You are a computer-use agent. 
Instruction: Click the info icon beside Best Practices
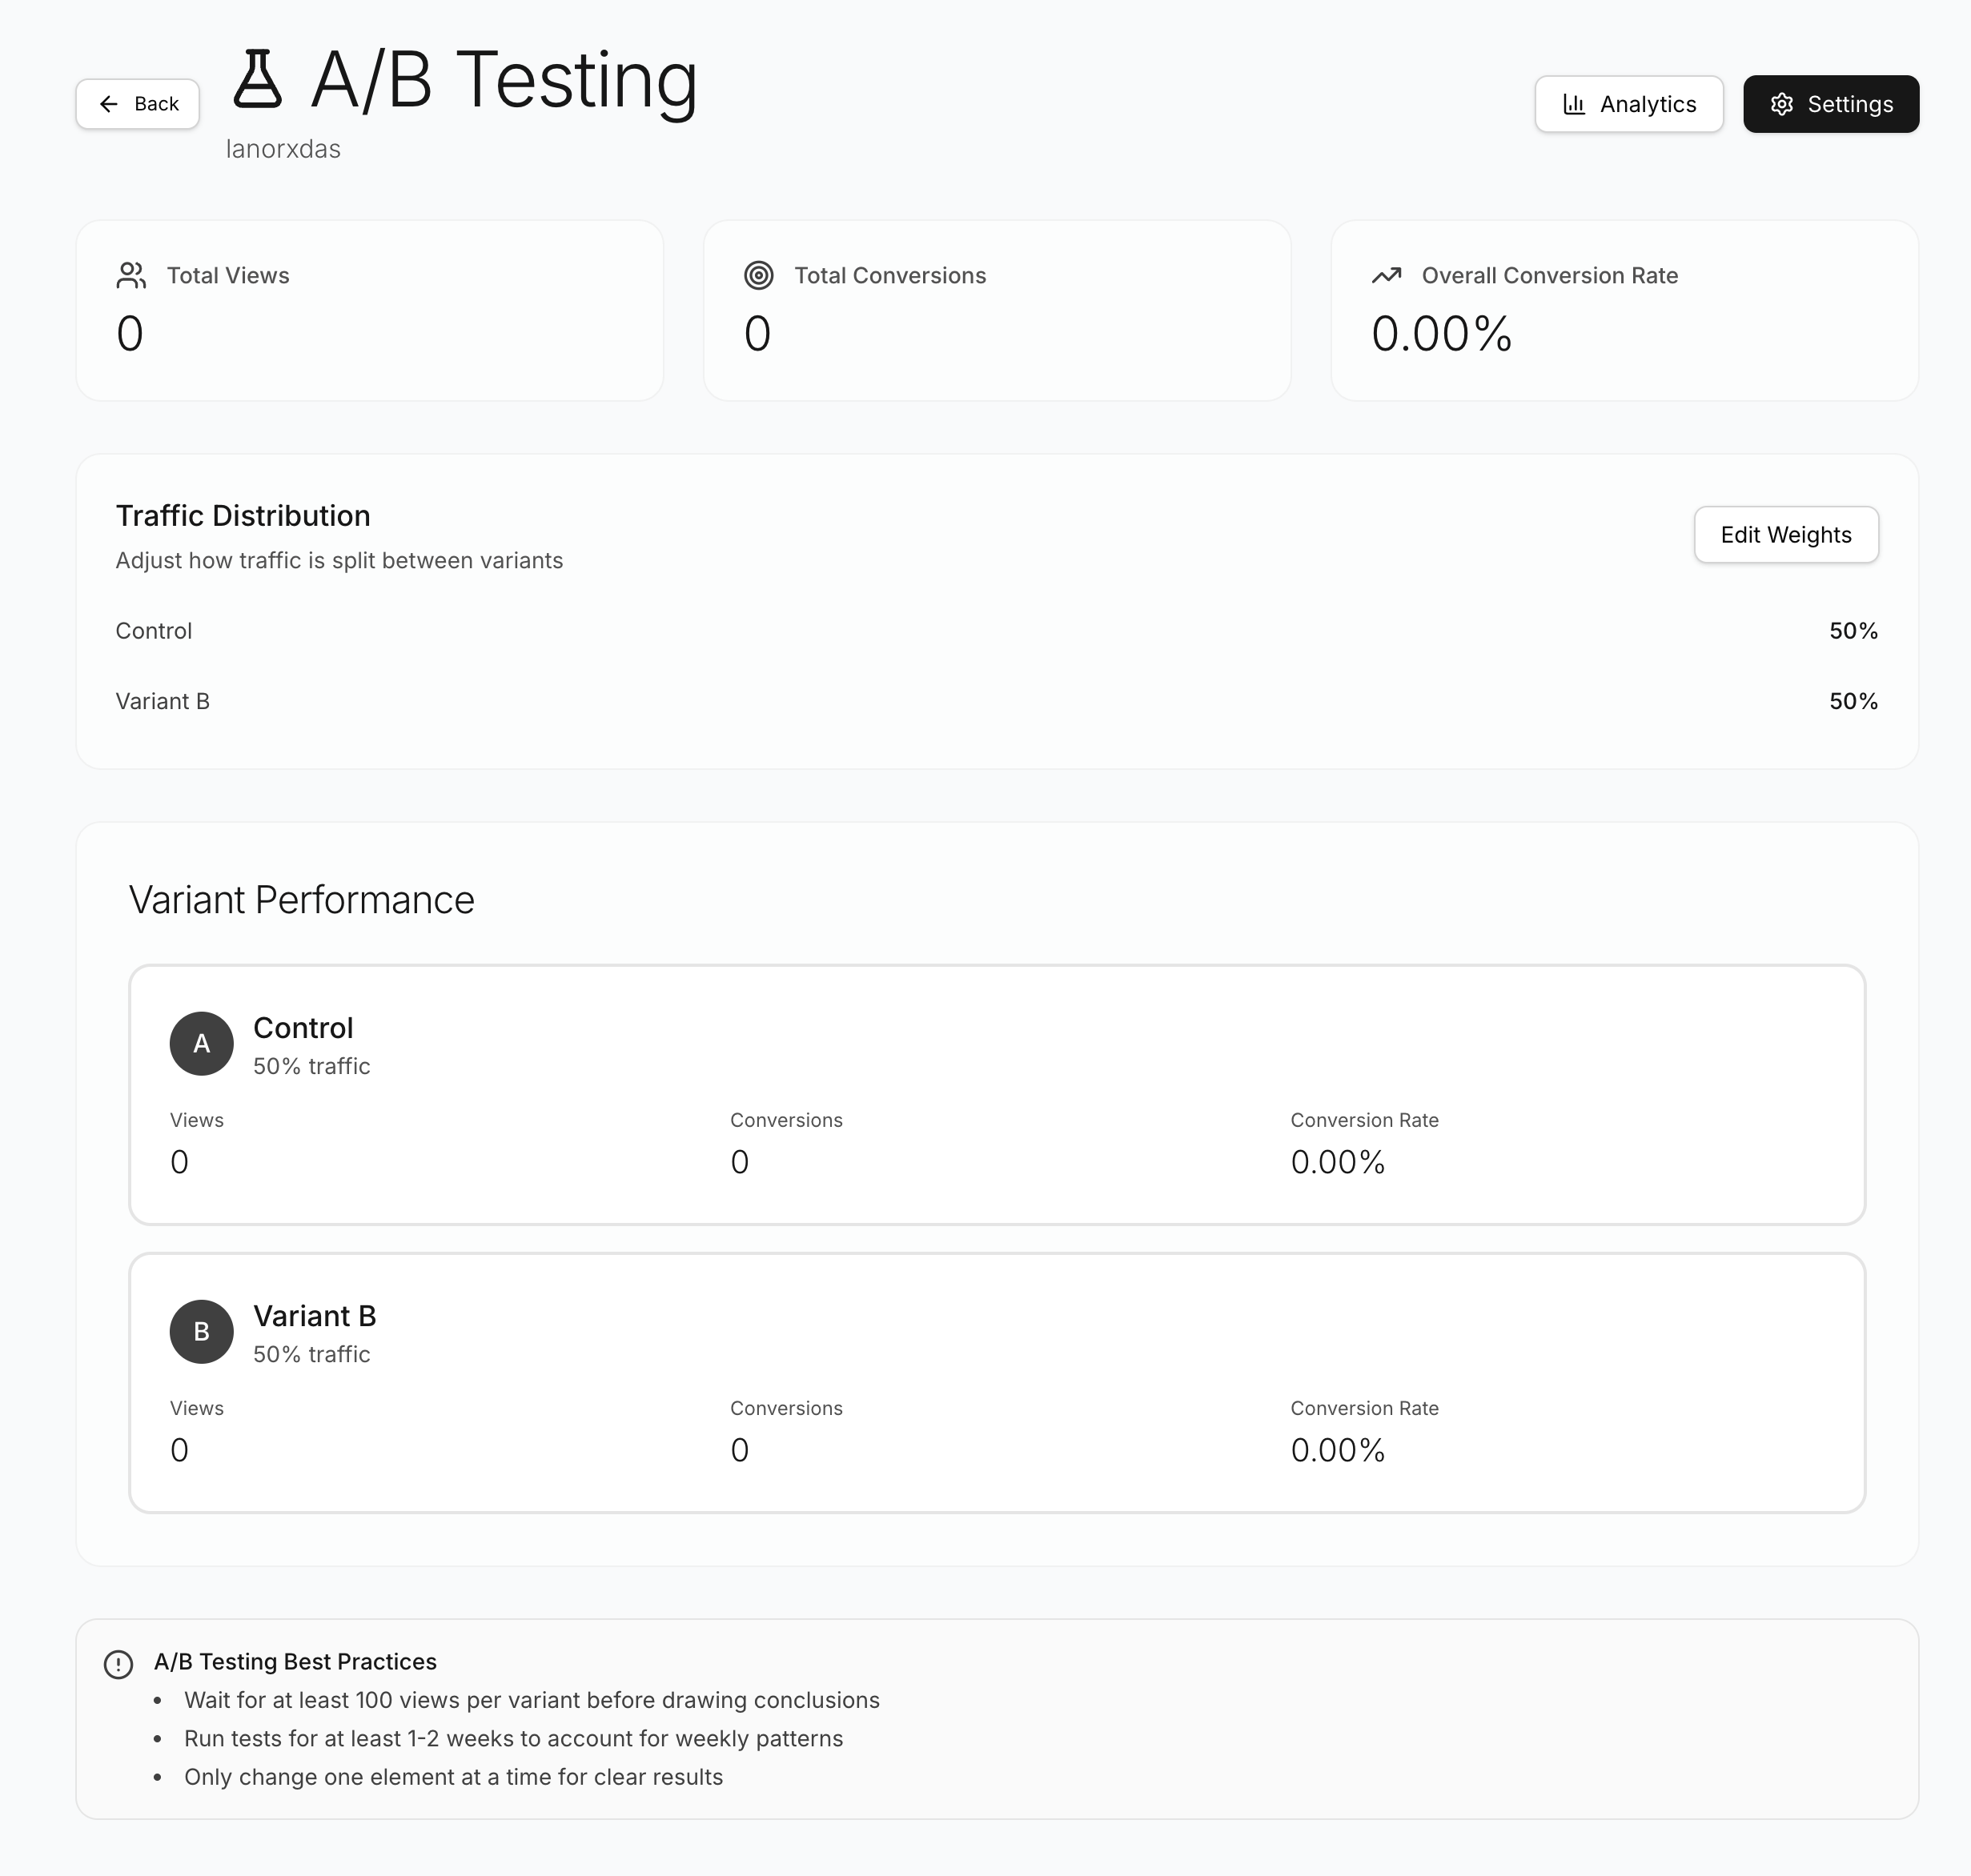click(x=119, y=1664)
